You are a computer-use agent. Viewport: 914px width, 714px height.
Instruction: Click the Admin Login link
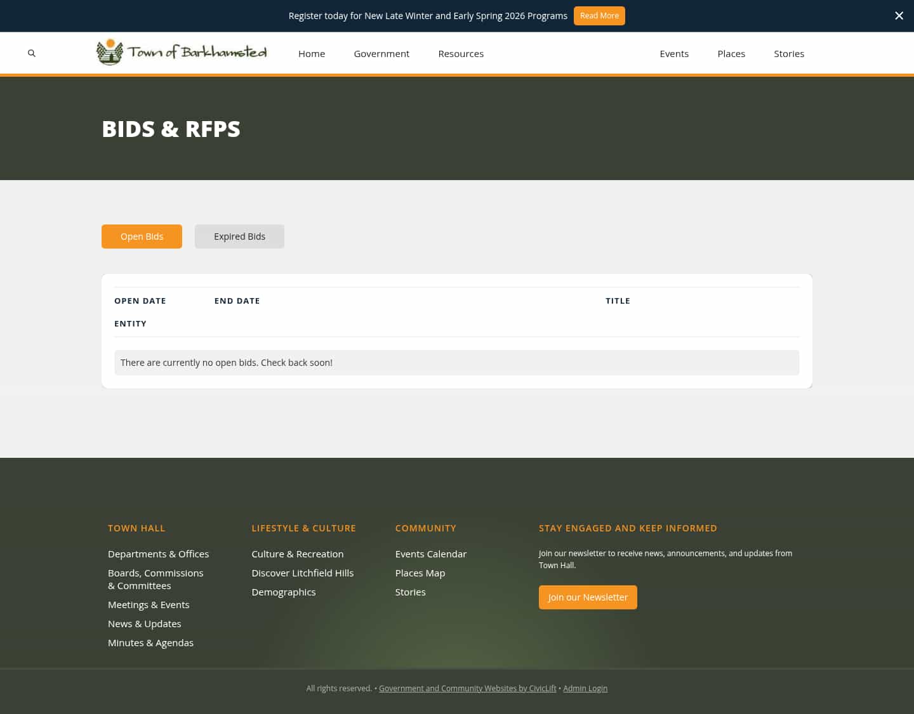pos(585,688)
